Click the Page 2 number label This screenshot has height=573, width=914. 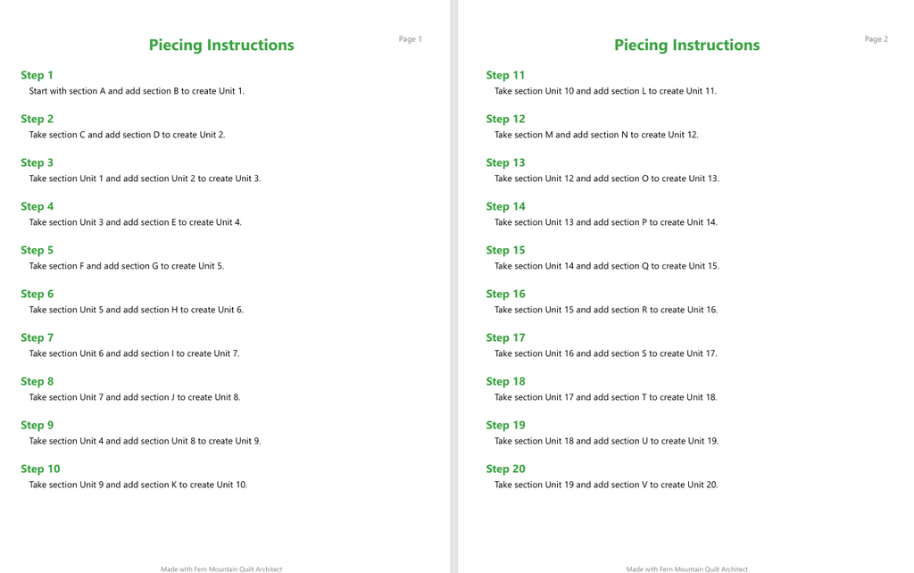[x=877, y=39]
